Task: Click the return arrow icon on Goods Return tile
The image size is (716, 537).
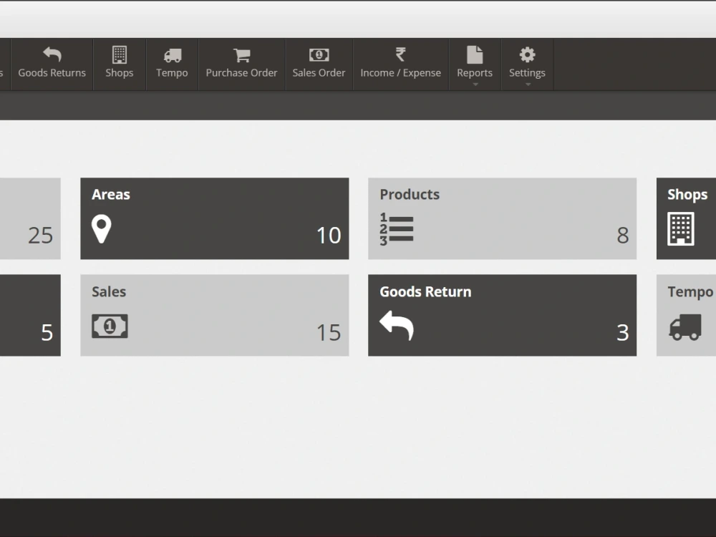Action: click(x=397, y=326)
